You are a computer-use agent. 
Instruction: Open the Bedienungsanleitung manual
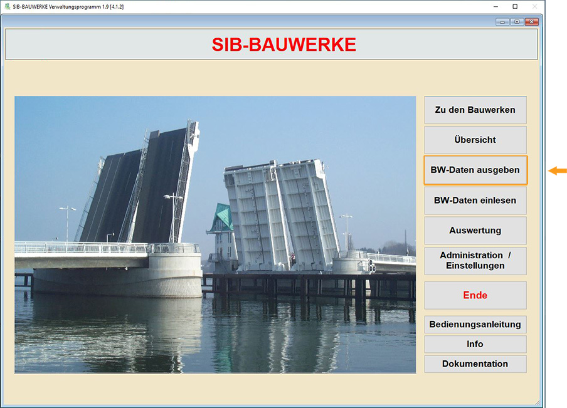coord(475,325)
